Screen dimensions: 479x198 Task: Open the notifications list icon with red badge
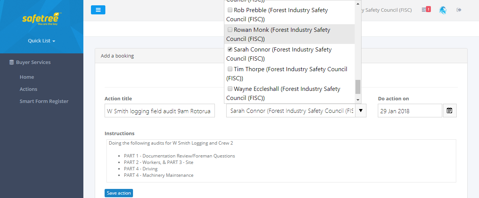[x=426, y=9]
